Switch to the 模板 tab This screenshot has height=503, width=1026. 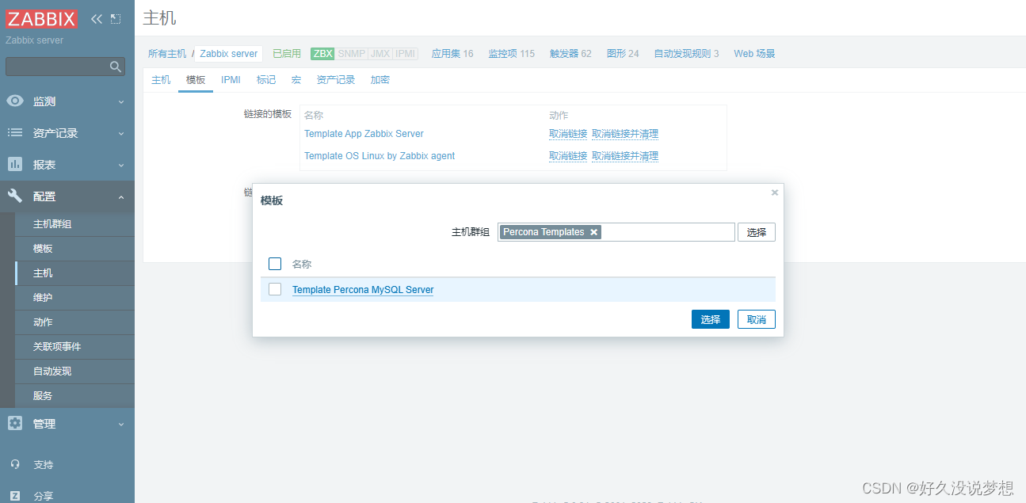coord(196,80)
